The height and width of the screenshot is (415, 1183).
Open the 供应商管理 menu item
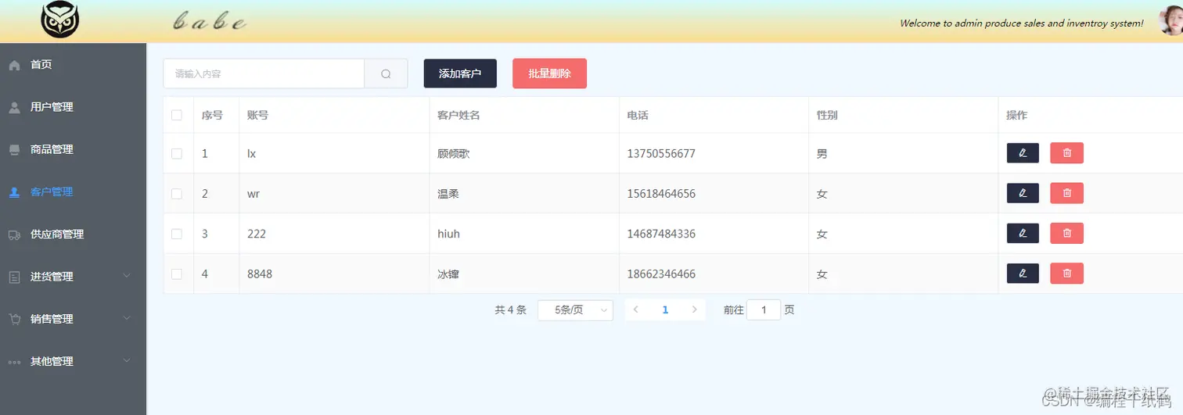point(73,234)
